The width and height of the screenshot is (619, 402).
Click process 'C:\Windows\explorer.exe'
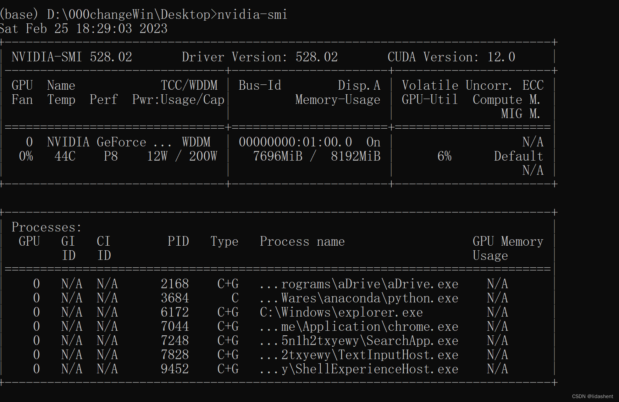[341, 312]
